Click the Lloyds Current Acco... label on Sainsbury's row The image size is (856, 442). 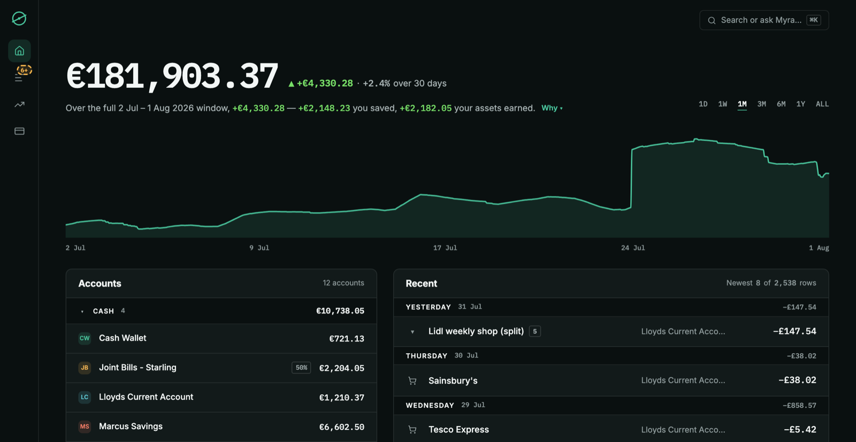683,380
